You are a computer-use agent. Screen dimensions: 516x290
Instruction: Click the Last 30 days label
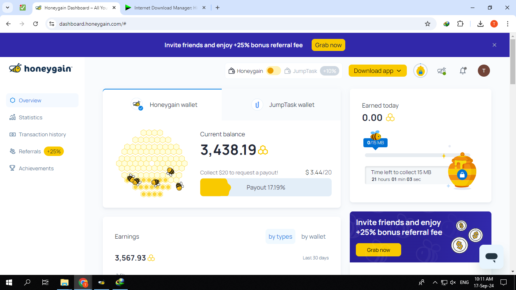tap(316, 258)
